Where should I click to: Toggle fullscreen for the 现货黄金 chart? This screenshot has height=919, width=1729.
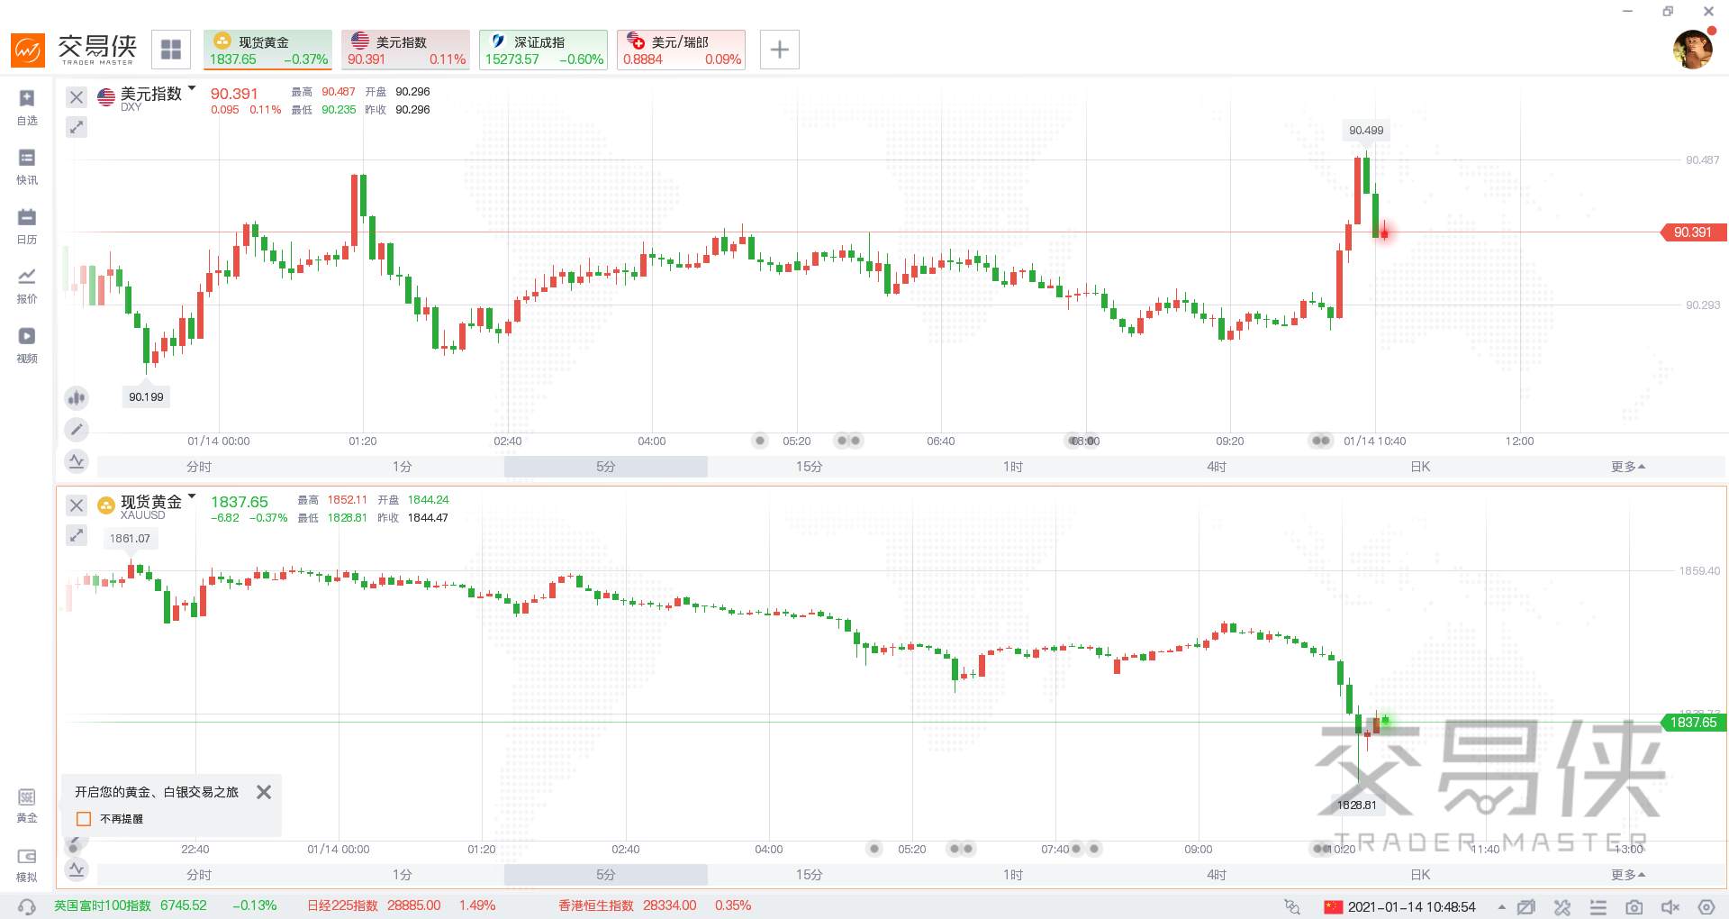77,535
